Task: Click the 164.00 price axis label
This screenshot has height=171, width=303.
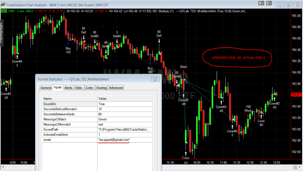Action: (296, 73)
